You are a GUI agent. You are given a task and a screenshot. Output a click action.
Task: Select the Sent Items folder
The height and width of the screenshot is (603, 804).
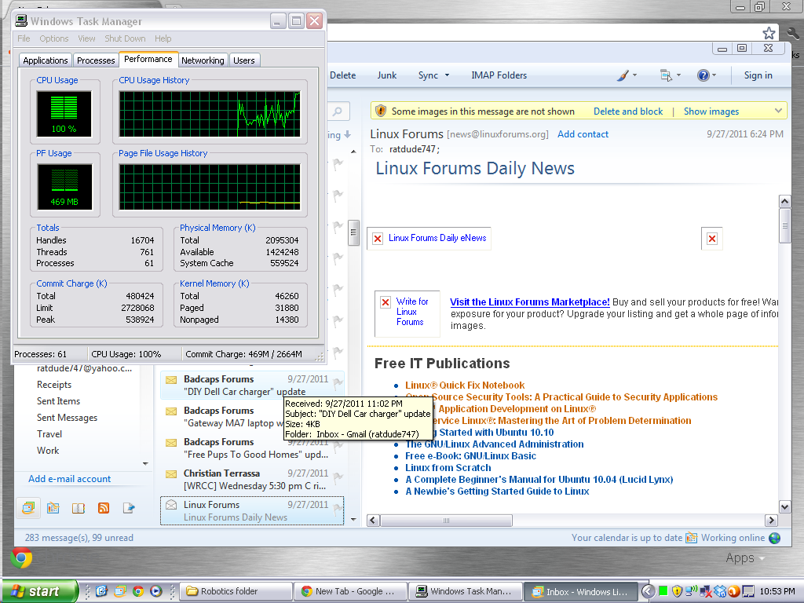click(x=58, y=401)
